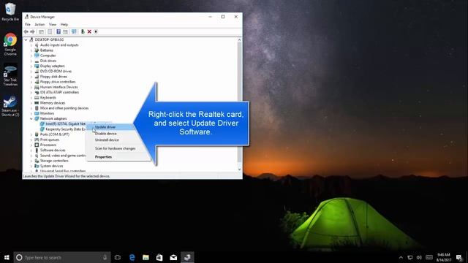The width and height of the screenshot is (468, 263).
Task: Open the Action Center notifications icon
Action: click(x=459, y=257)
